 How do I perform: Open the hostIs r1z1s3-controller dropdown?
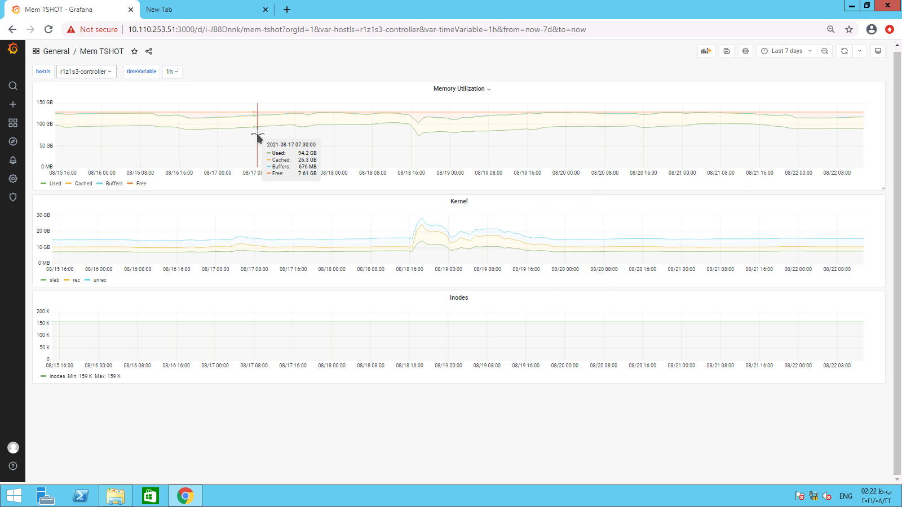point(86,72)
